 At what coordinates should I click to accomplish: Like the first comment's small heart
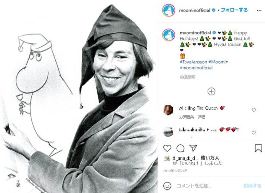(254, 110)
